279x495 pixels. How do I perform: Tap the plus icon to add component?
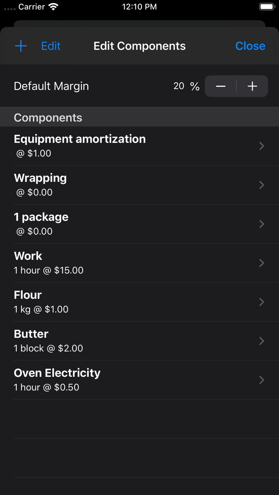pos(21,46)
